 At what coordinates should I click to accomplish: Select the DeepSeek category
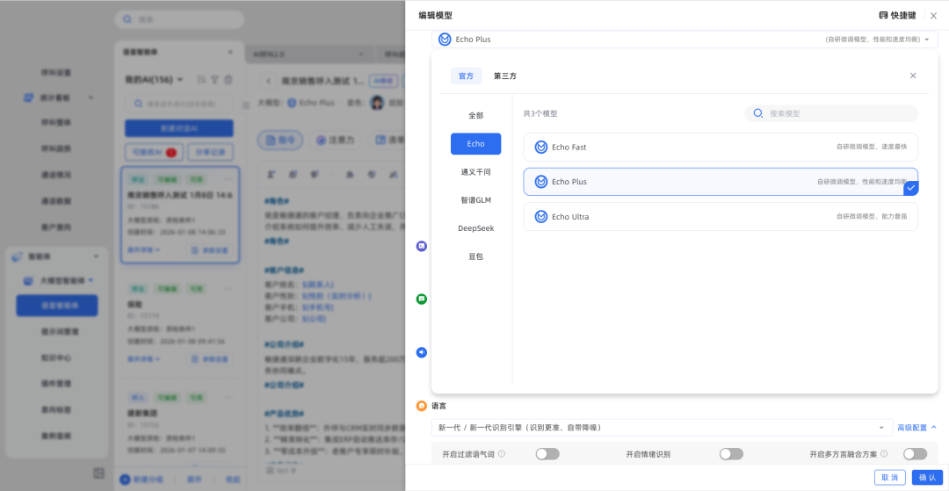475,228
